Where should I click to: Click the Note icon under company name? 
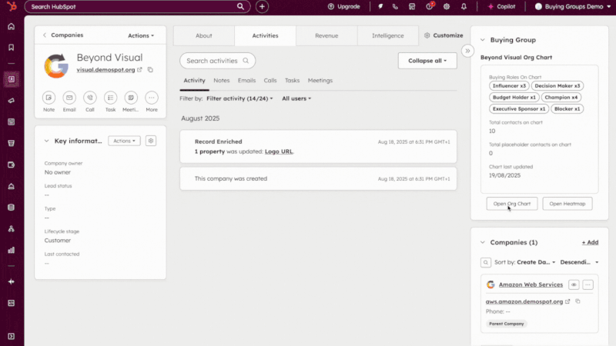click(x=49, y=98)
